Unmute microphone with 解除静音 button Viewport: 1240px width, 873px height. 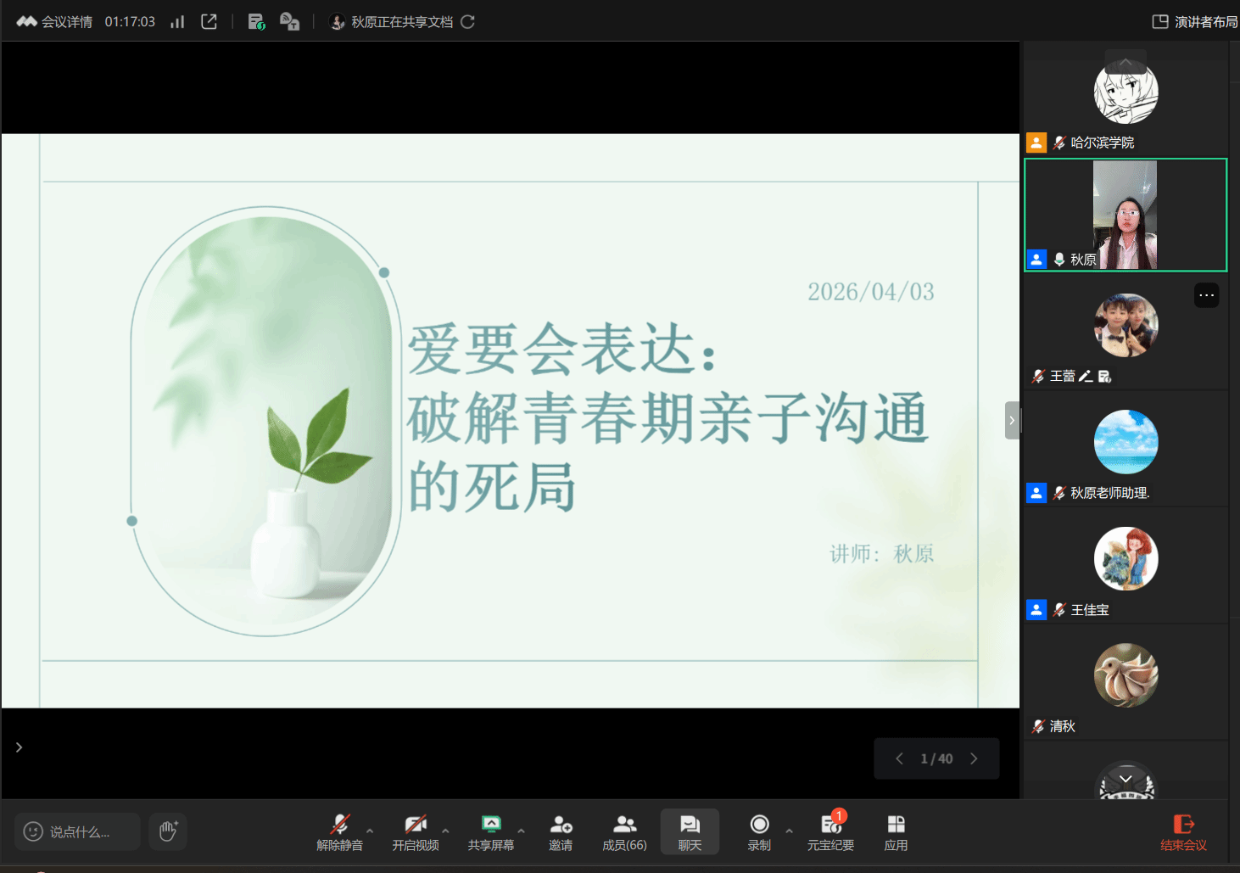pyautogui.click(x=339, y=831)
